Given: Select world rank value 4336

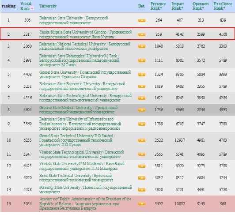Looking at the screenshot, I should coord(27,98).
